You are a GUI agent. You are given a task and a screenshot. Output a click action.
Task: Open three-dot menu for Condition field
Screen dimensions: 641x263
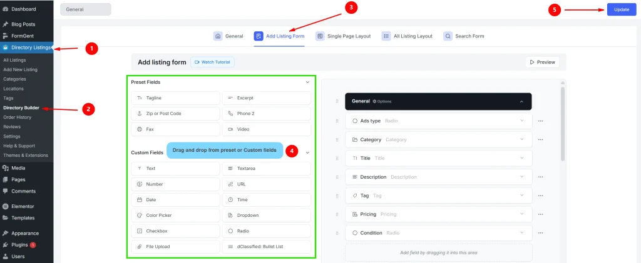coord(540,233)
